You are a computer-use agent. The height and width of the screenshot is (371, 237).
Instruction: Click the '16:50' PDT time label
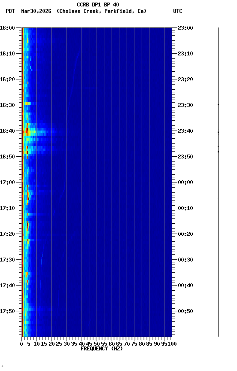point(7,157)
